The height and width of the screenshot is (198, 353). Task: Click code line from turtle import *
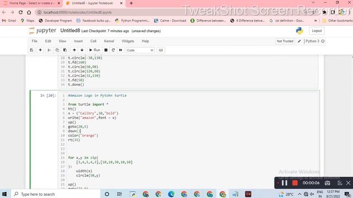88,105
